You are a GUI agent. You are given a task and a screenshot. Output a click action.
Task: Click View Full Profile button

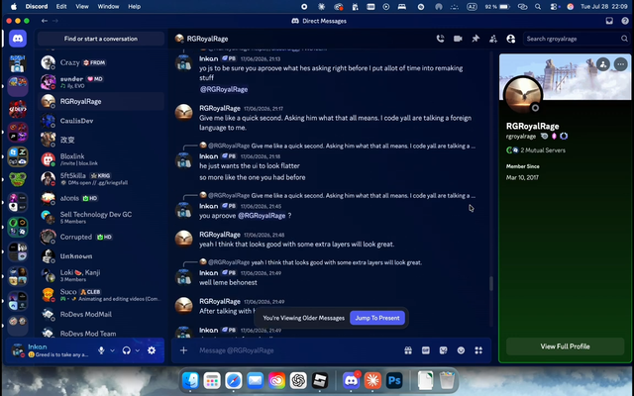click(565, 346)
